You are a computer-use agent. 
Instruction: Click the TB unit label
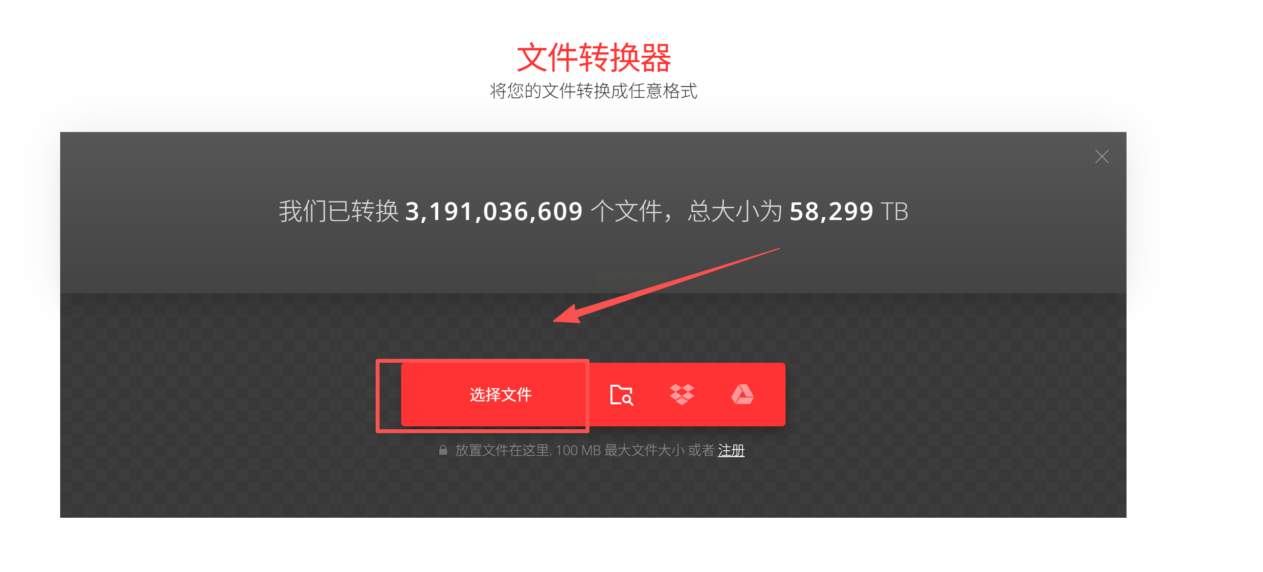point(894,212)
